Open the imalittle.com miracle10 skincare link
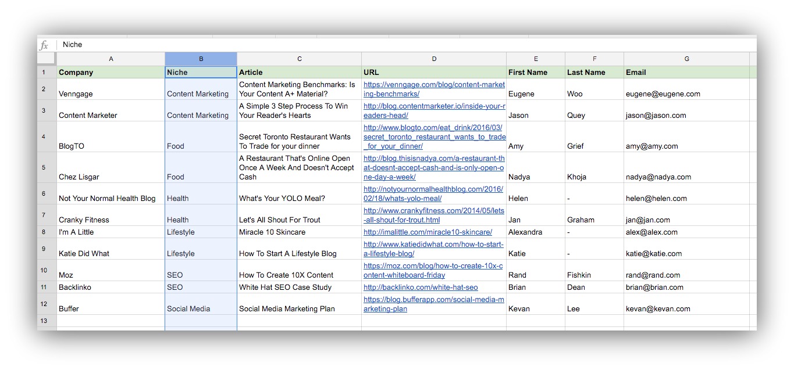 tap(428, 232)
